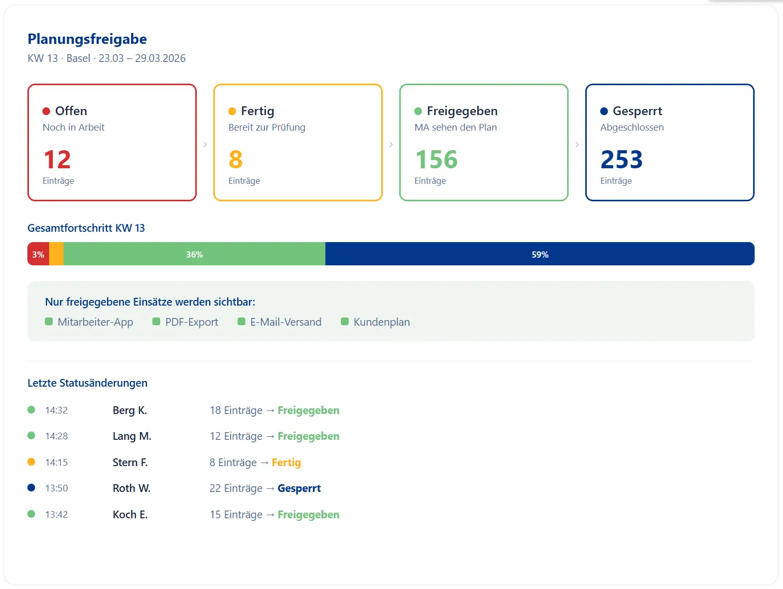Toggle the Mitarbeiter-App green checkbox
The height and width of the screenshot is (589, 783).
tap(49, 322)
